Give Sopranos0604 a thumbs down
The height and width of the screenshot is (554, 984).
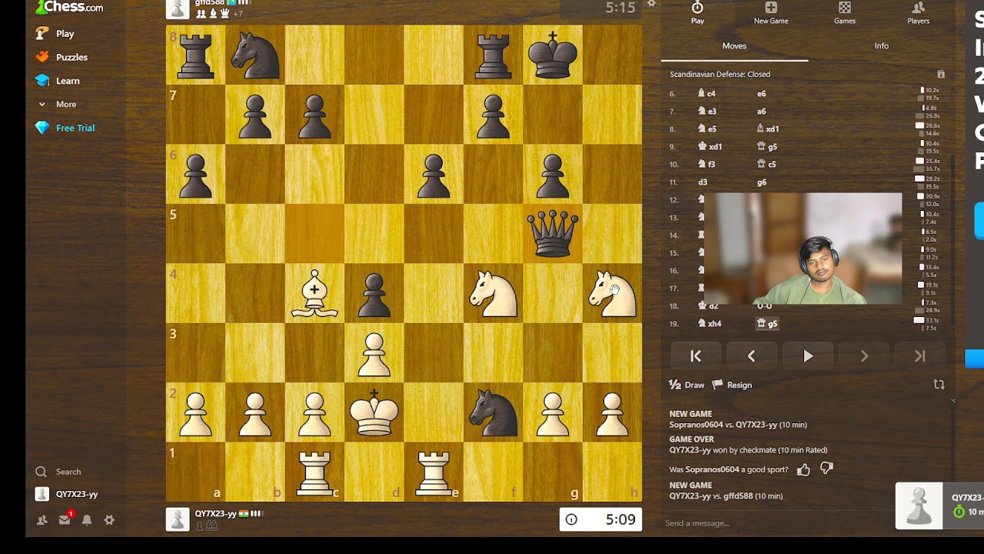click(x=827, y=469)
